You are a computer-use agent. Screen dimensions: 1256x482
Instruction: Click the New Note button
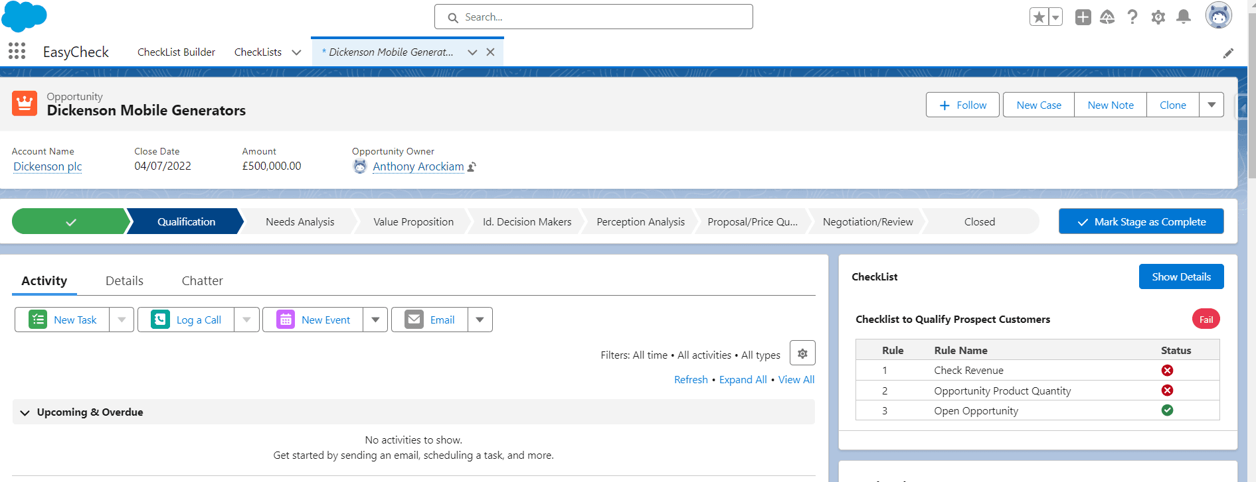click(x=1111, y=105)
